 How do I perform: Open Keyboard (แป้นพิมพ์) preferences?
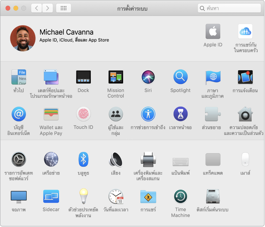[181, 162]
